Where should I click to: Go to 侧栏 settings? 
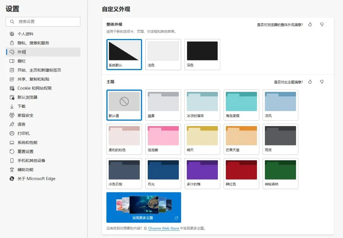(x=43, y=61)
